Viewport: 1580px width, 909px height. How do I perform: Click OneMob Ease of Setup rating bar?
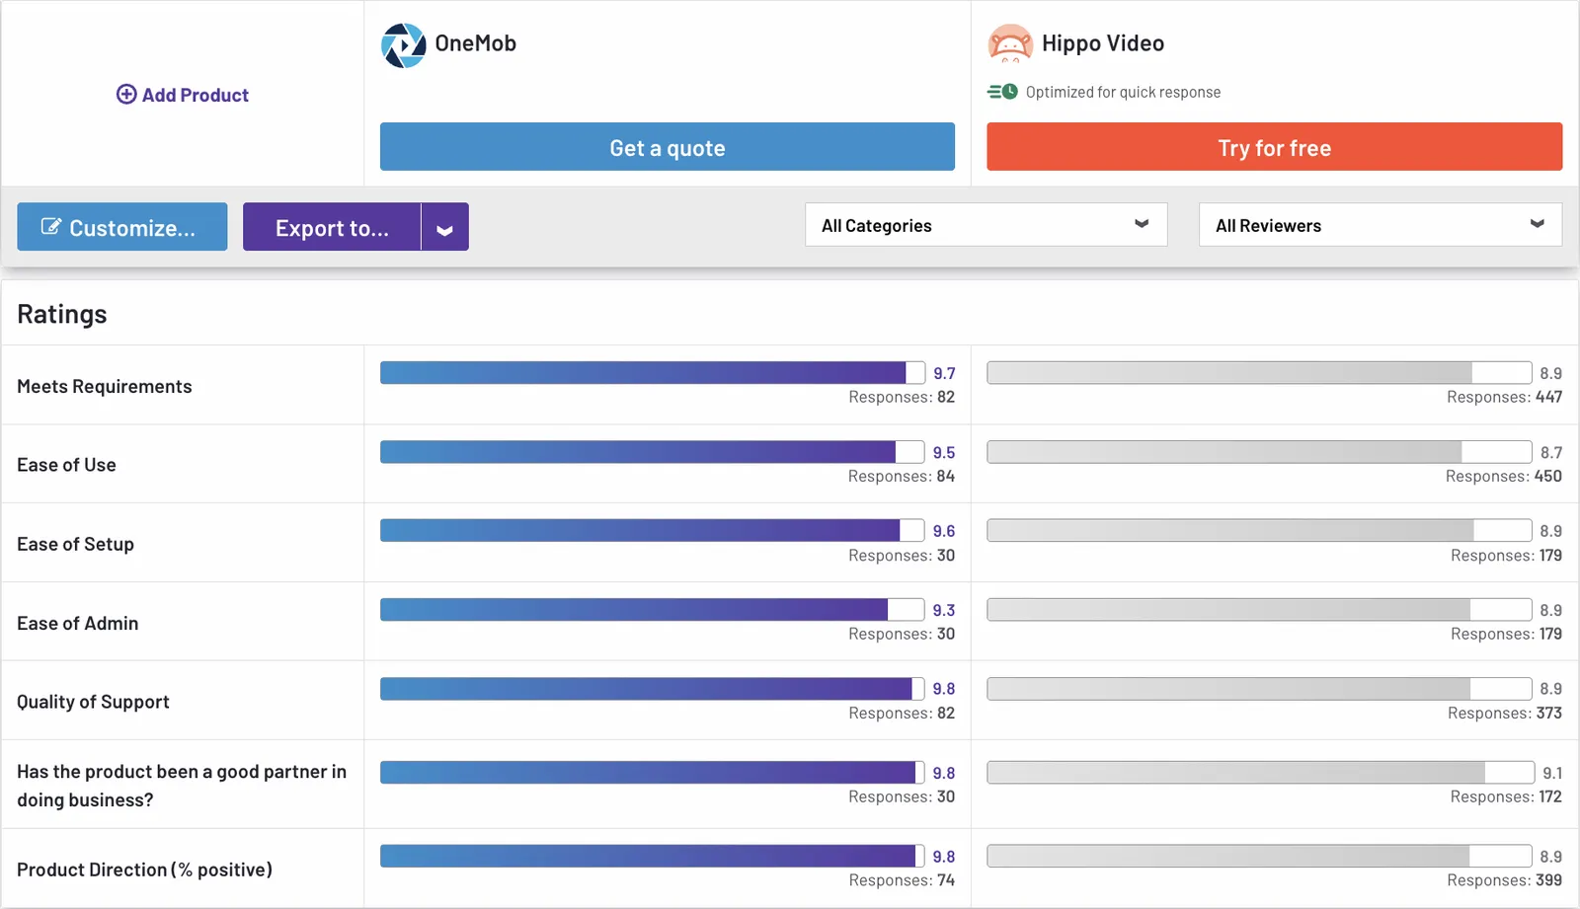(653, 530)
